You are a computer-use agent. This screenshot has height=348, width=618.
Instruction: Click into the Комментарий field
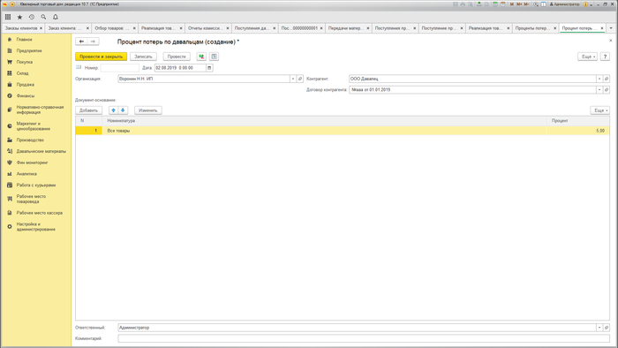point(364,338)
